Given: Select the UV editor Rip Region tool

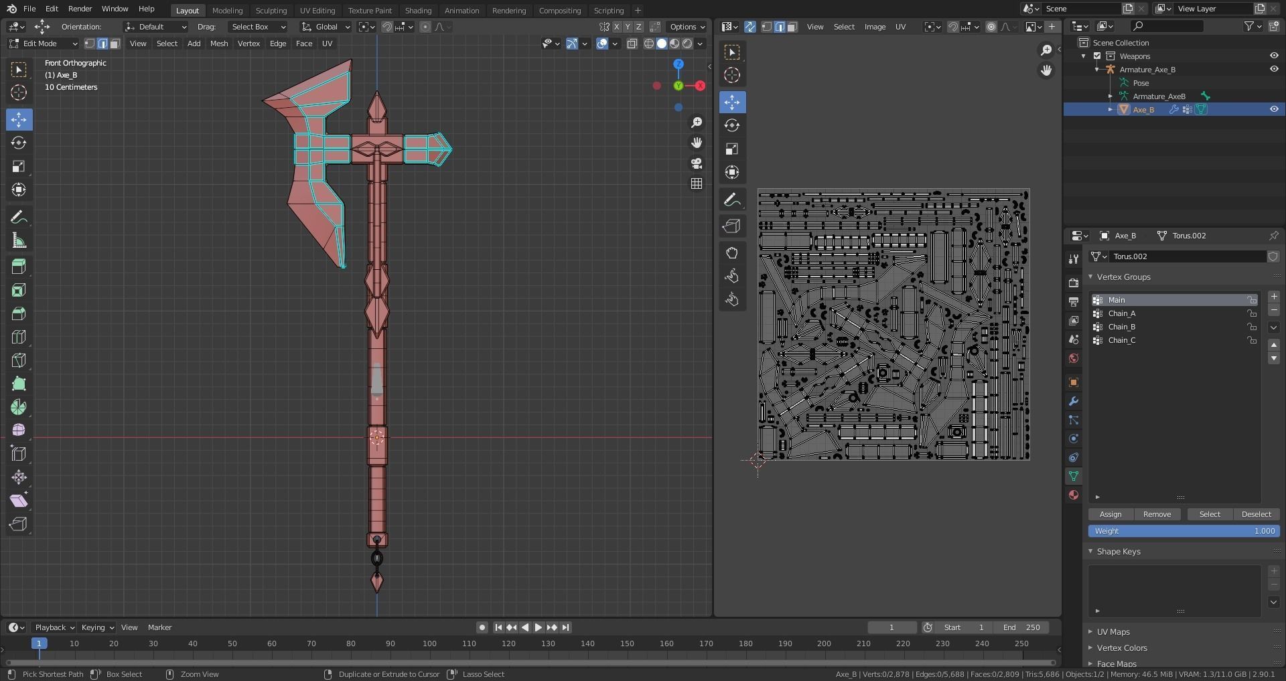Looking at the screenshot, I should [732, 226].
